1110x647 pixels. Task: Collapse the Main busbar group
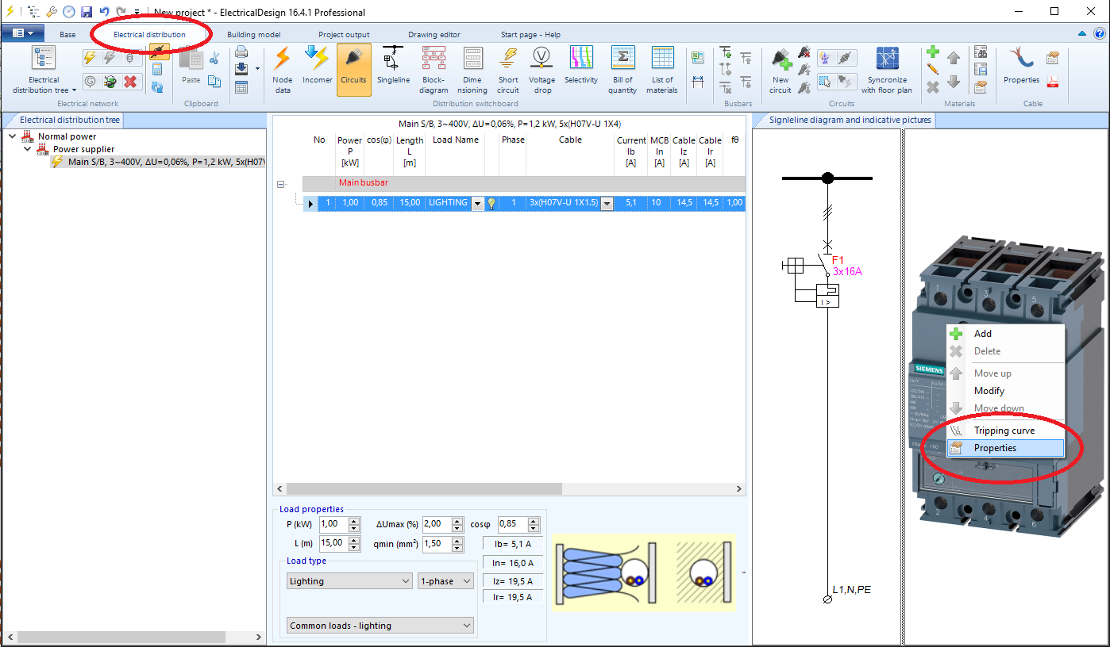tap(281, 183)
